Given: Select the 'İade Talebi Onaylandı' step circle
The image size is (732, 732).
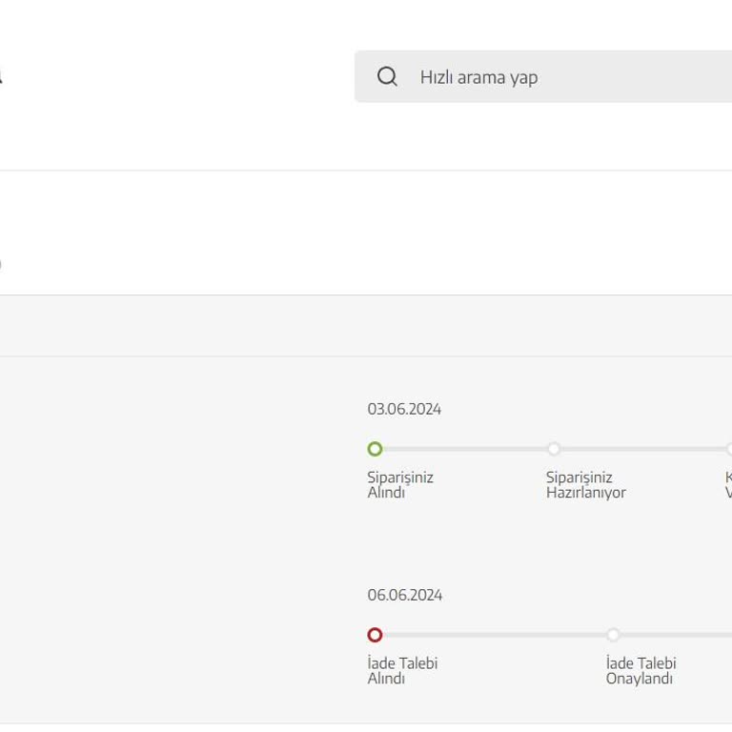Looking at the screenshot, I should coord(613,635).
